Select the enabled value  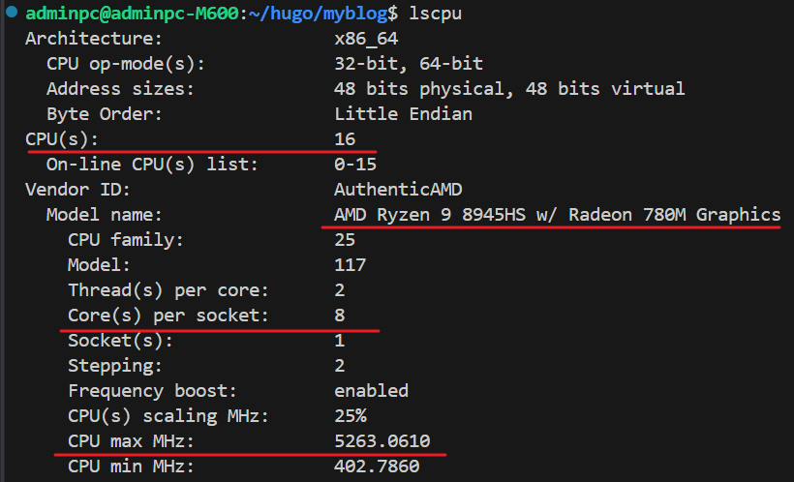tap(371, 391)
